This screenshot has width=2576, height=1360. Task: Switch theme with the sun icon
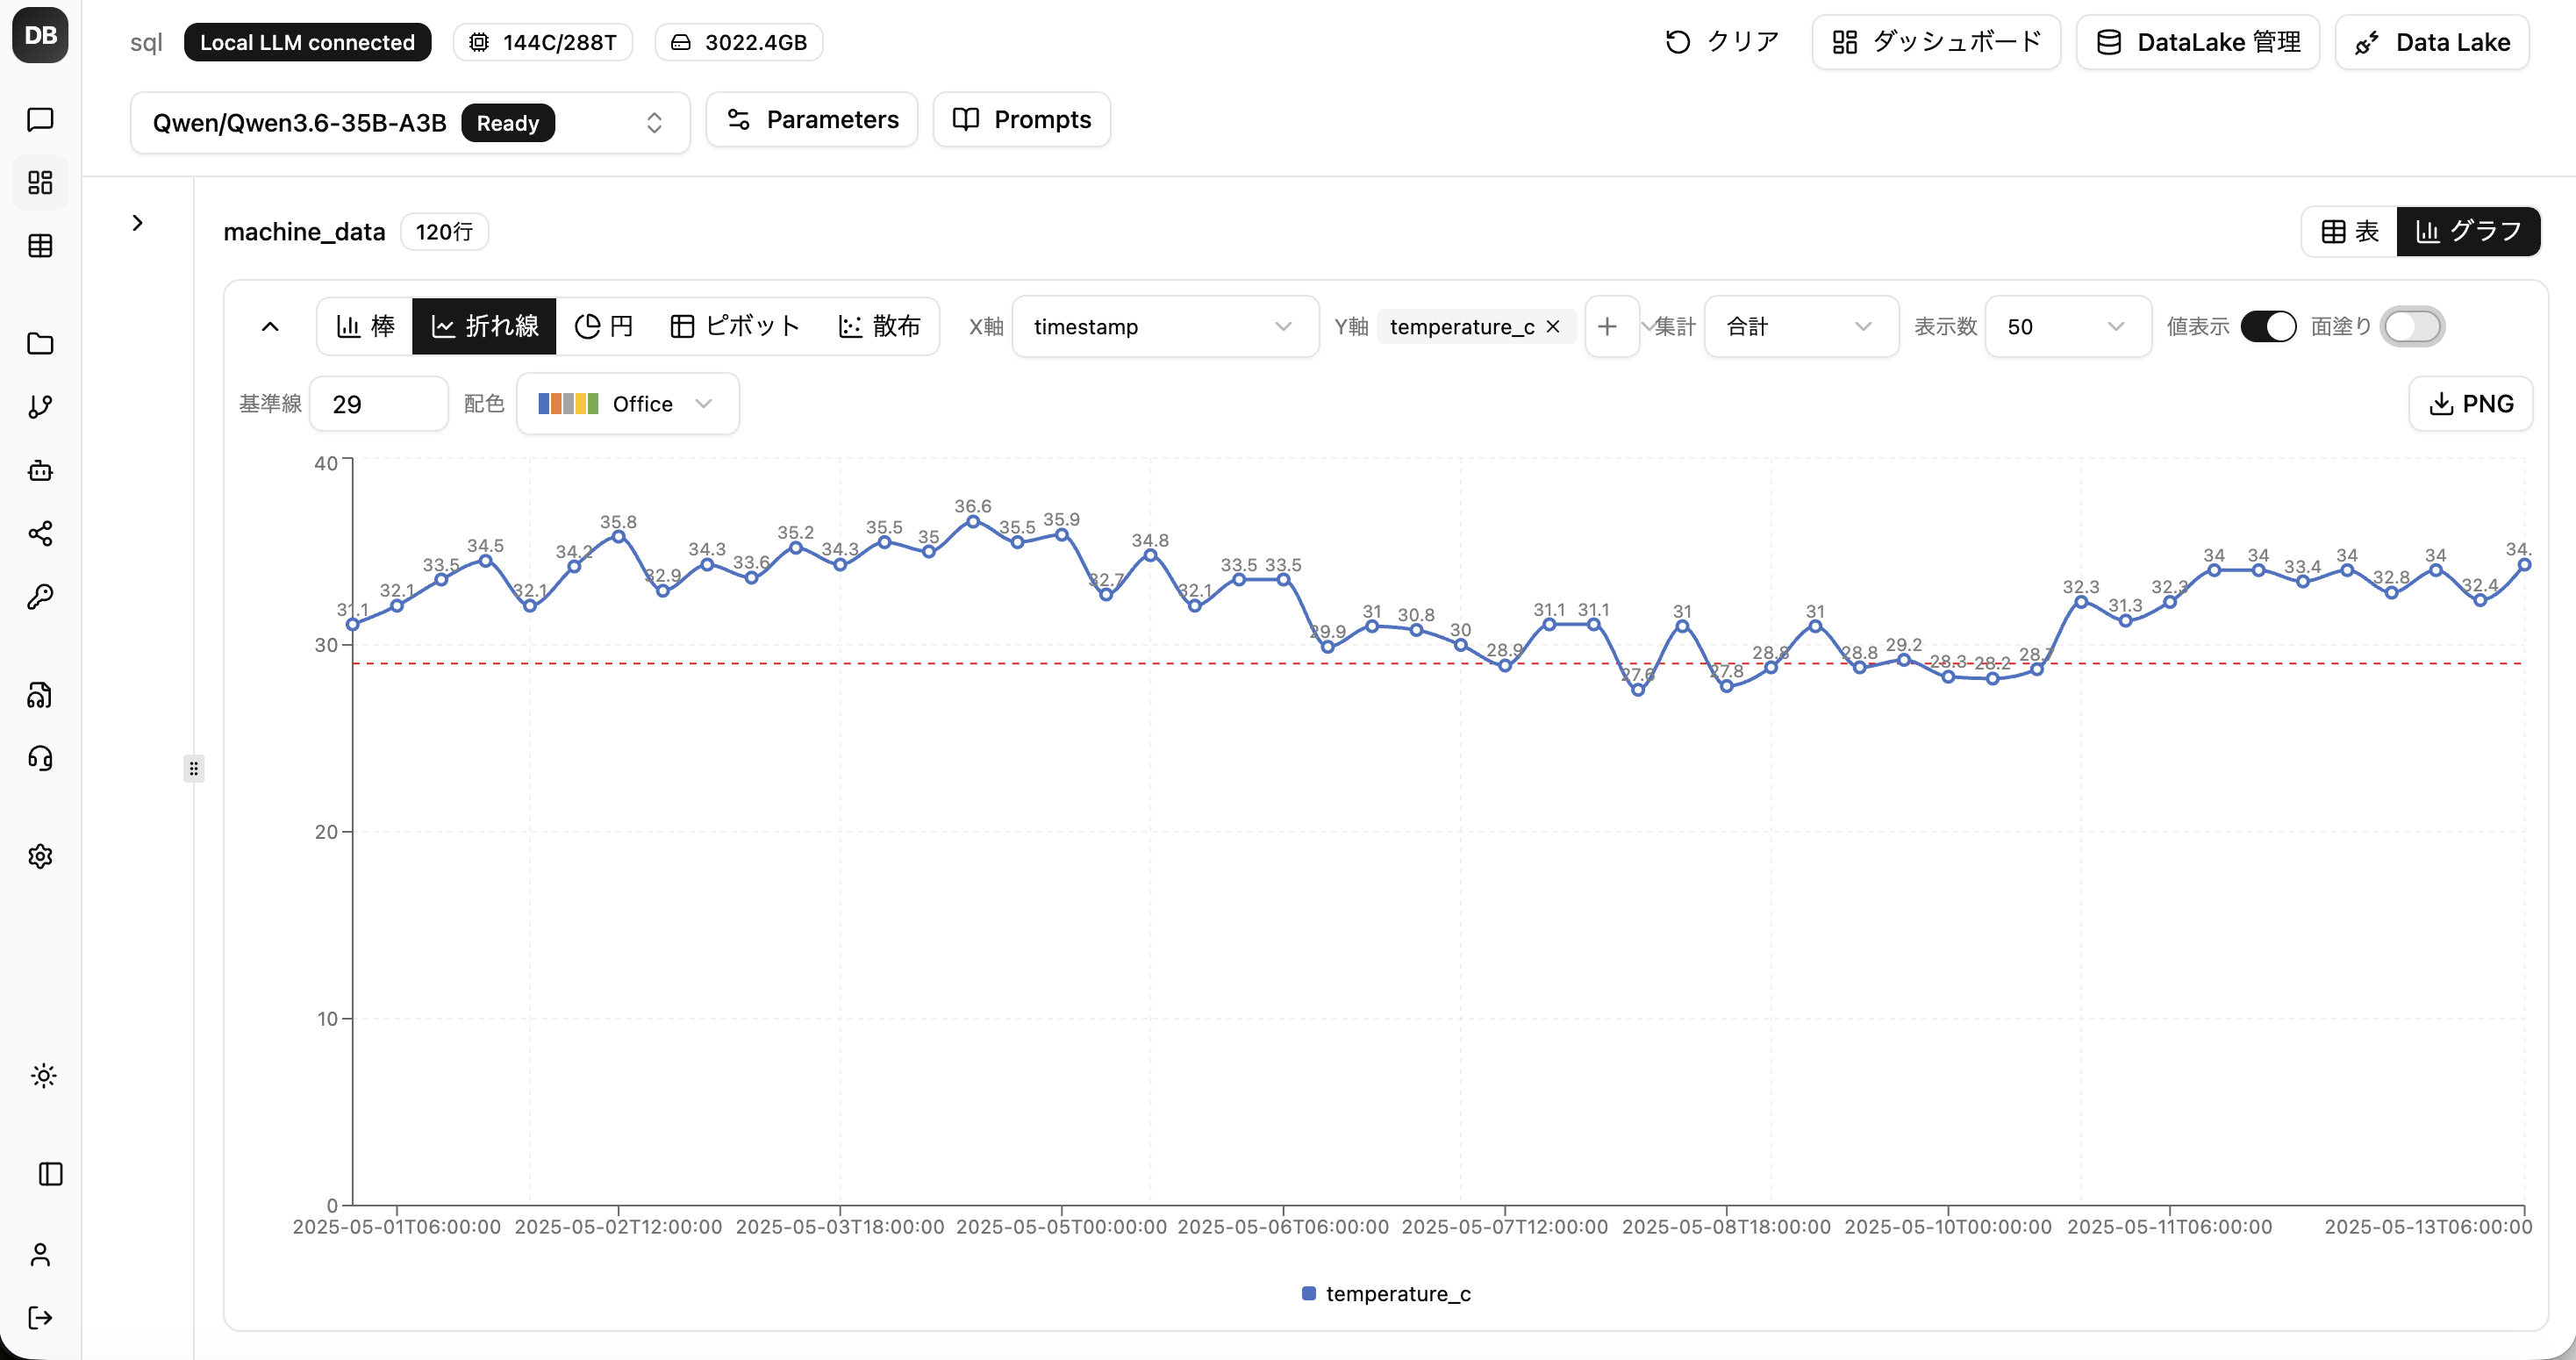[x=43, y=1075]
